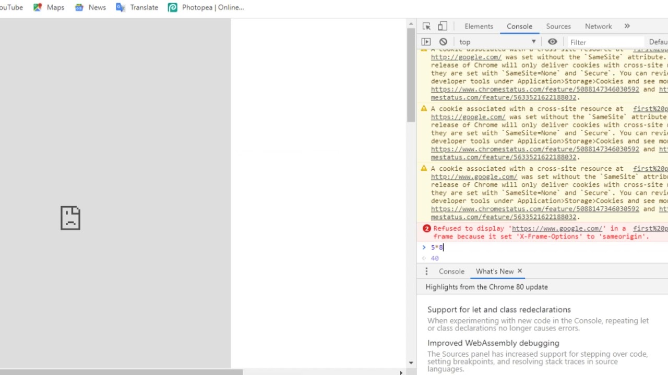Open the News bookmark
Image resolution: width=668 pixels, height=375 pixels.
pyautogui.click(x=90, y=7)
